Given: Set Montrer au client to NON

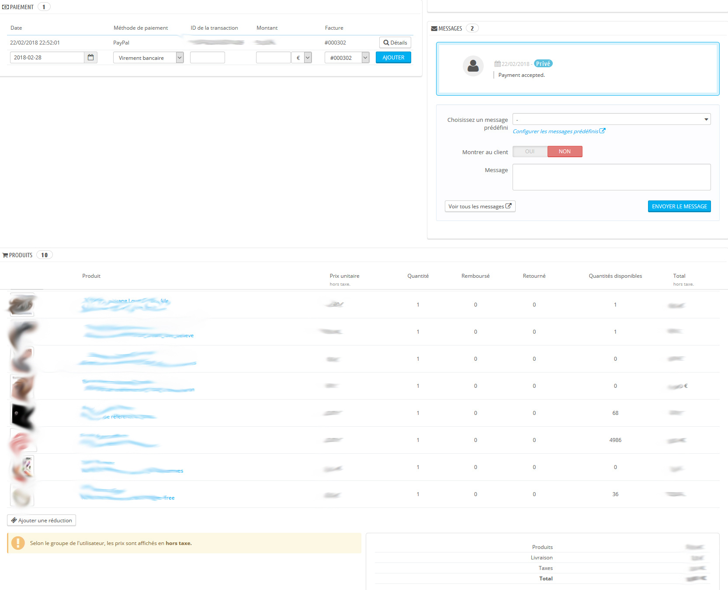Looking at the screenshot, I should click(x=565, y=152).
